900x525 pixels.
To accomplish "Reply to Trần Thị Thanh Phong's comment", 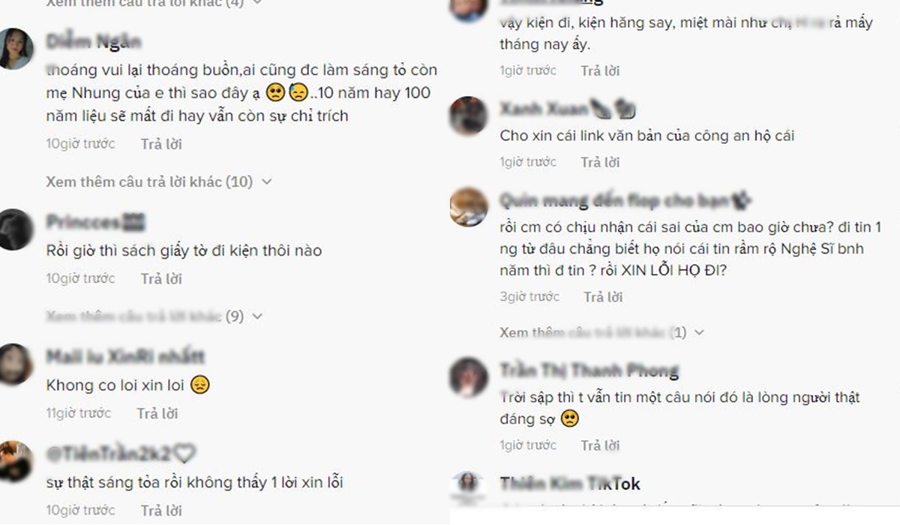I will (601, 445).
